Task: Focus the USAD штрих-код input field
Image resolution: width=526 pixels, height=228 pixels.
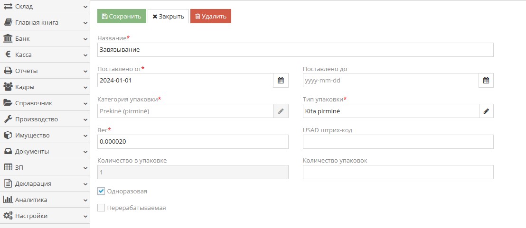Action: coord(398,142)
